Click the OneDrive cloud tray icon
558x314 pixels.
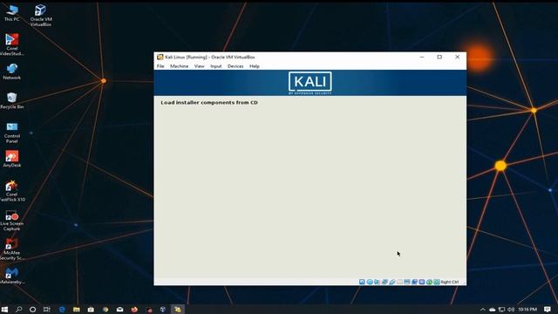click(492, 310)
